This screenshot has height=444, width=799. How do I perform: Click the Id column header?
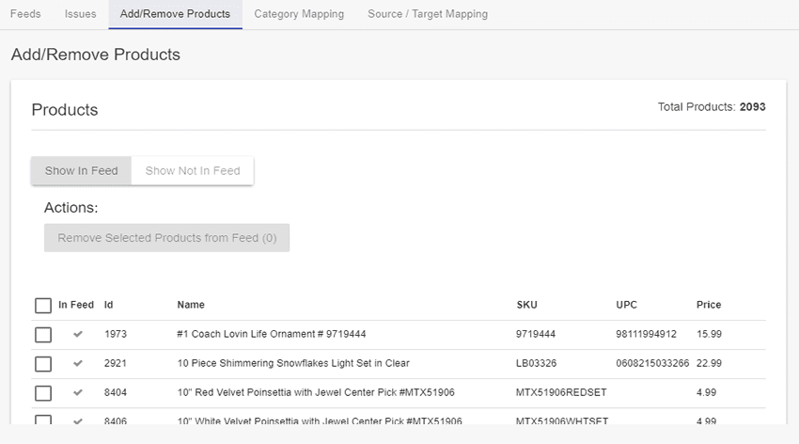pyautogui.click(x=108, y=305)
